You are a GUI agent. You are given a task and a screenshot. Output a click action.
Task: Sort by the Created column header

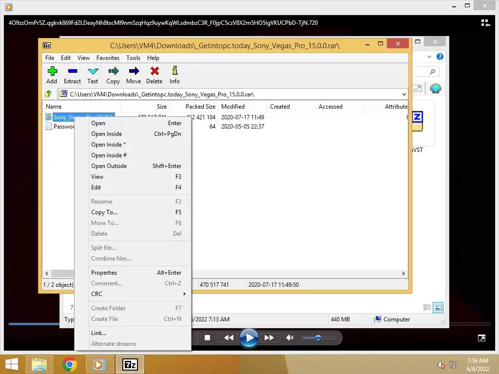coord(291,107)
